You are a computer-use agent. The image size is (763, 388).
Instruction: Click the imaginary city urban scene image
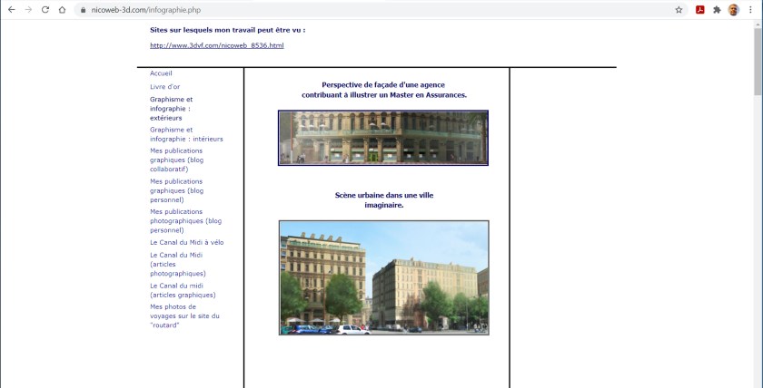point(383,277)
